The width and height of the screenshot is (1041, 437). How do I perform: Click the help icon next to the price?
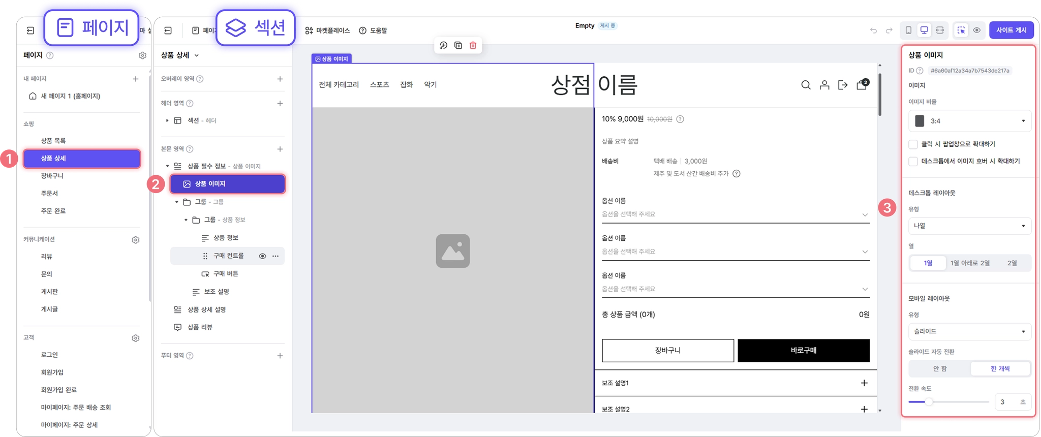click(680, 119)
